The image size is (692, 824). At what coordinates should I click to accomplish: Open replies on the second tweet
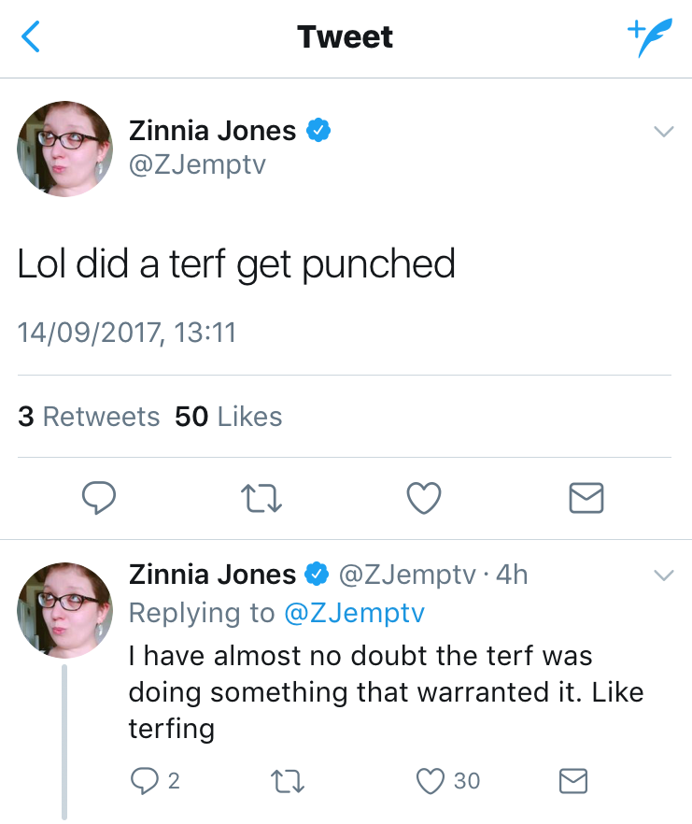click(146, 780)
